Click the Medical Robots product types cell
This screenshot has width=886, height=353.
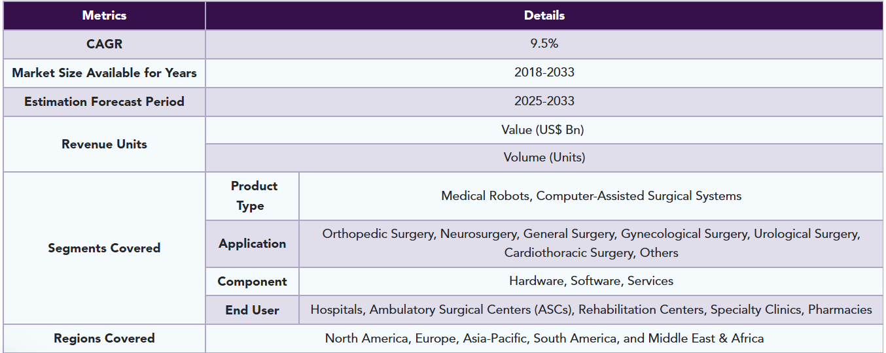pos(591,196)
